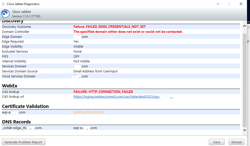The height and width of the screenshot is (146, 250).
Task: Click the Cisco Jabber logo icon
Action: click(6, 14)
